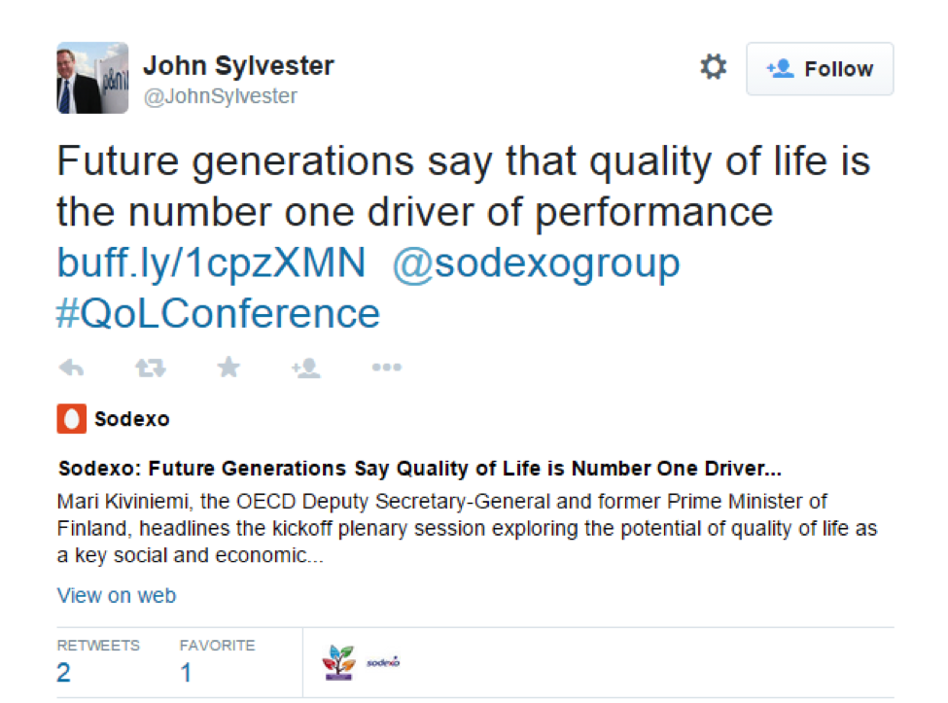Click the John Sylvester display name
The height and width of the screenshot is (703, 948).
(x=238, y=66)
